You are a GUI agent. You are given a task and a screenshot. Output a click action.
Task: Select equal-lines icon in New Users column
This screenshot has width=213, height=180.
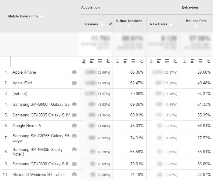[167, 61]
